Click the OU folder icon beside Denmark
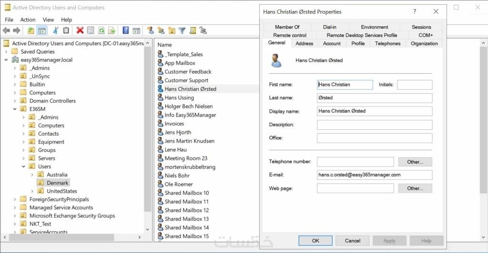 (41, 183)
